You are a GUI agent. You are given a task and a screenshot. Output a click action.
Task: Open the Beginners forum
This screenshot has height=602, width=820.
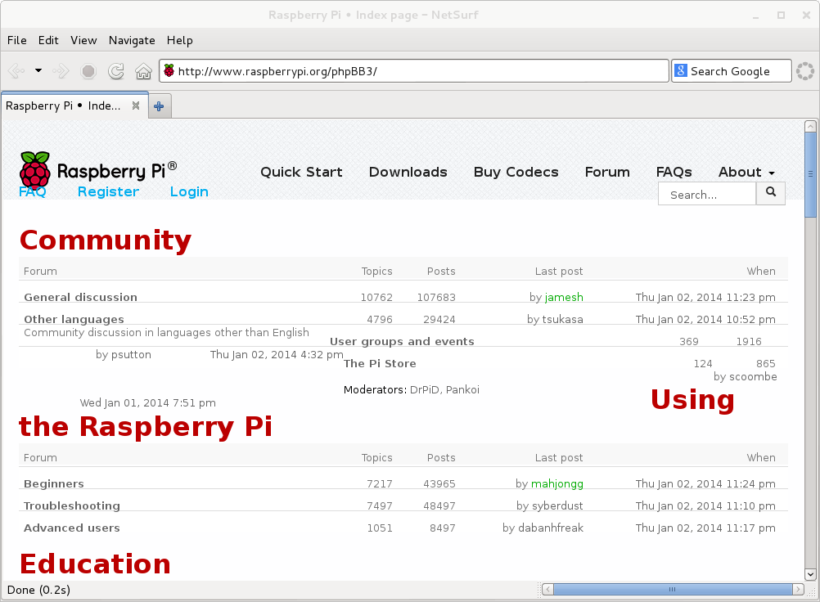(53, 483)
